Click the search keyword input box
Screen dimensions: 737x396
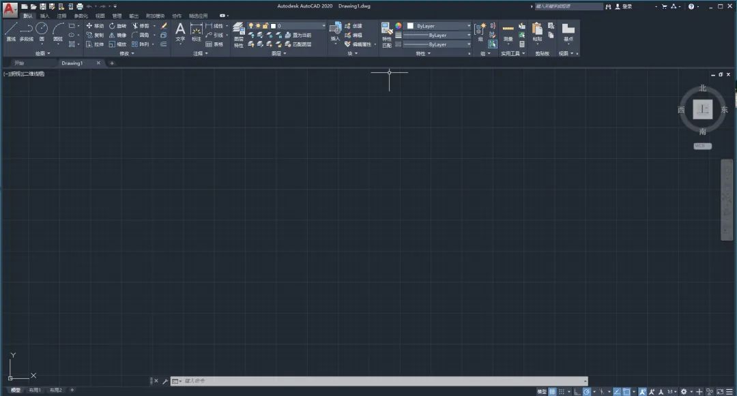point(568,7)
